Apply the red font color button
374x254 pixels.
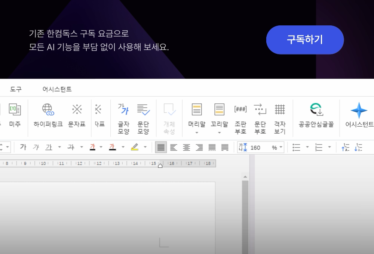point(92,147)
